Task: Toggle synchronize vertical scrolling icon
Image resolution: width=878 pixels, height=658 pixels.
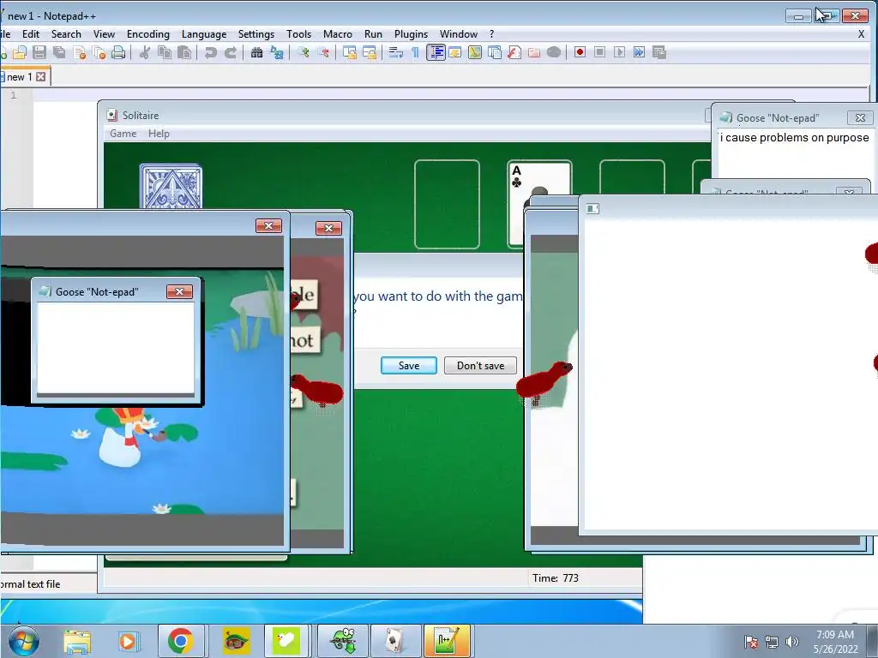Action: [x=350, y=52]
